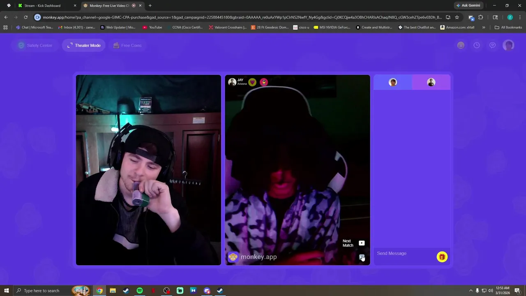
Task: Select the left avatar tab in chat panel
Action: tap(393, 82)
